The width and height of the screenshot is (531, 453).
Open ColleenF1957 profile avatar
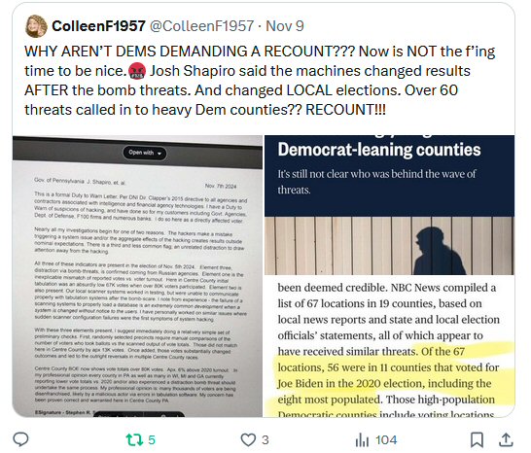[36, 26]
